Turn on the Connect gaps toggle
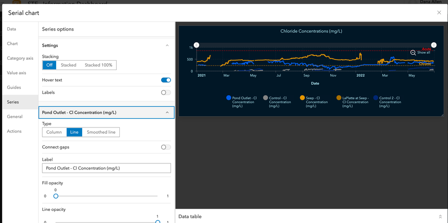 pos(166,147)
